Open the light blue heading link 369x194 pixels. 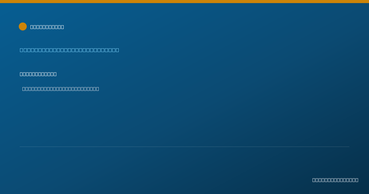(x=69, y=50)
